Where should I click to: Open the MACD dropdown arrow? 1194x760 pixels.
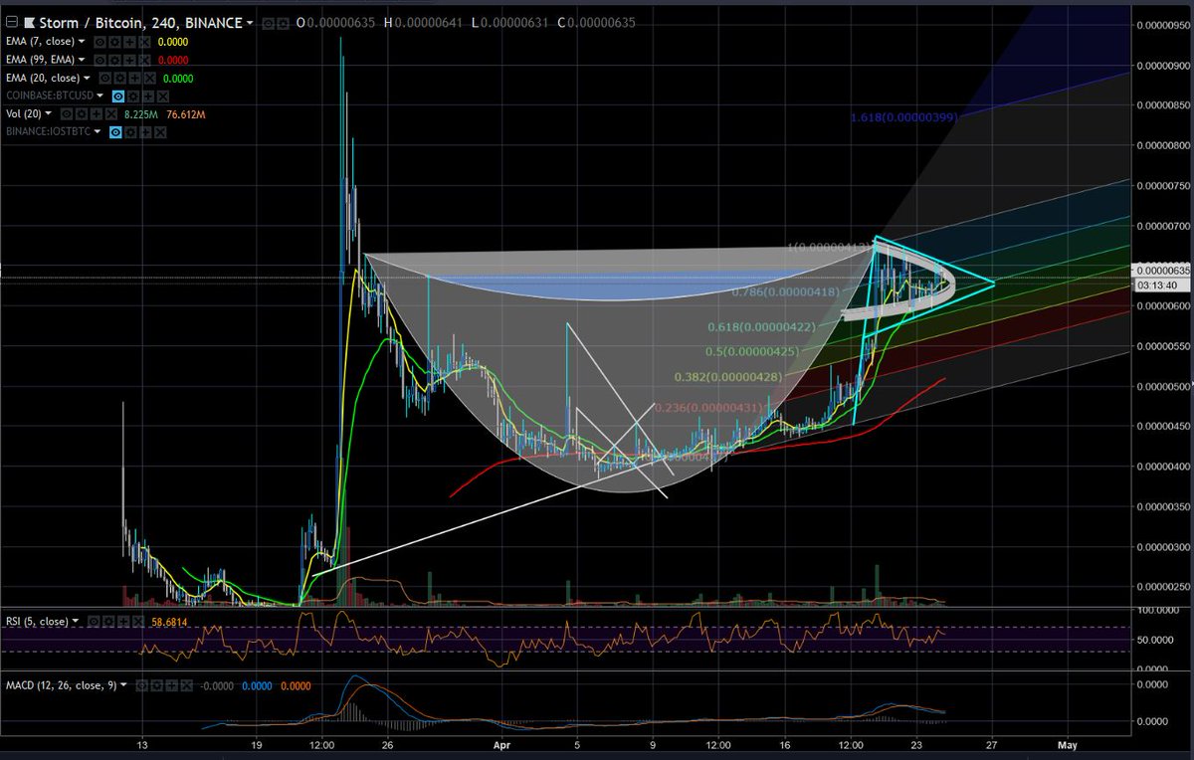tap(123, 684)
